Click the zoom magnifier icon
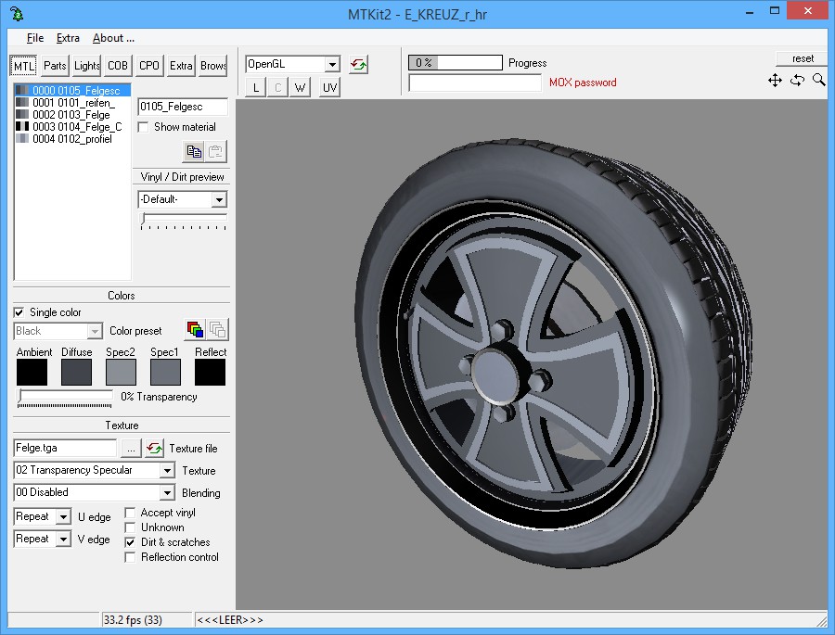Screen dimensions: 835x635 (818, 81)
